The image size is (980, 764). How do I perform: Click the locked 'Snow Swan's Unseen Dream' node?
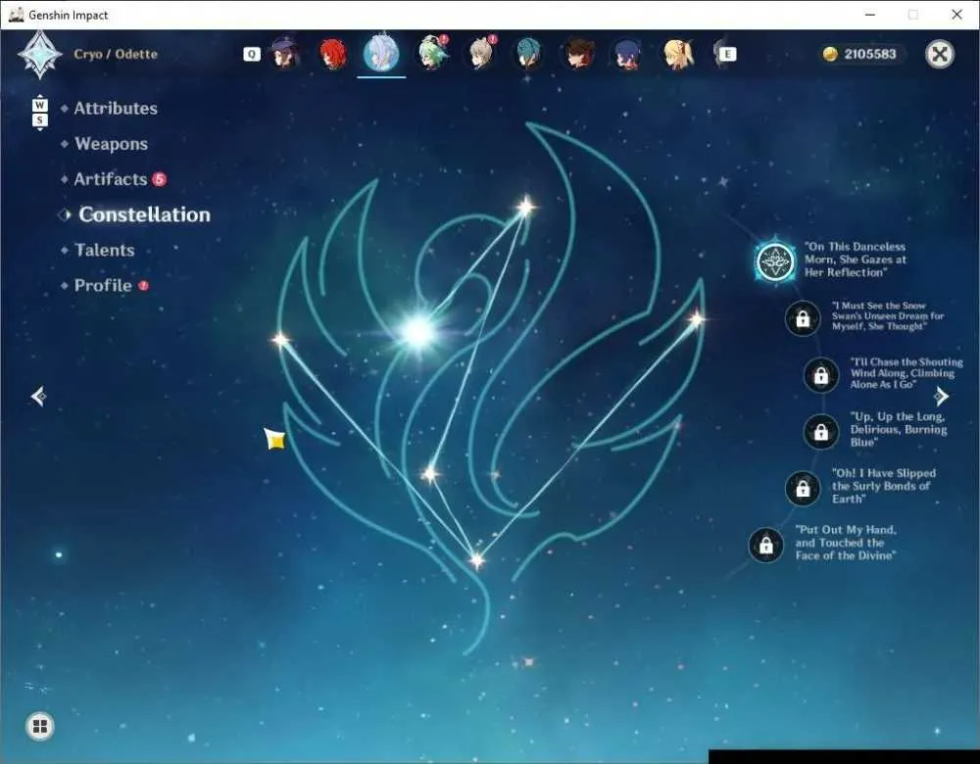[803, 318]
